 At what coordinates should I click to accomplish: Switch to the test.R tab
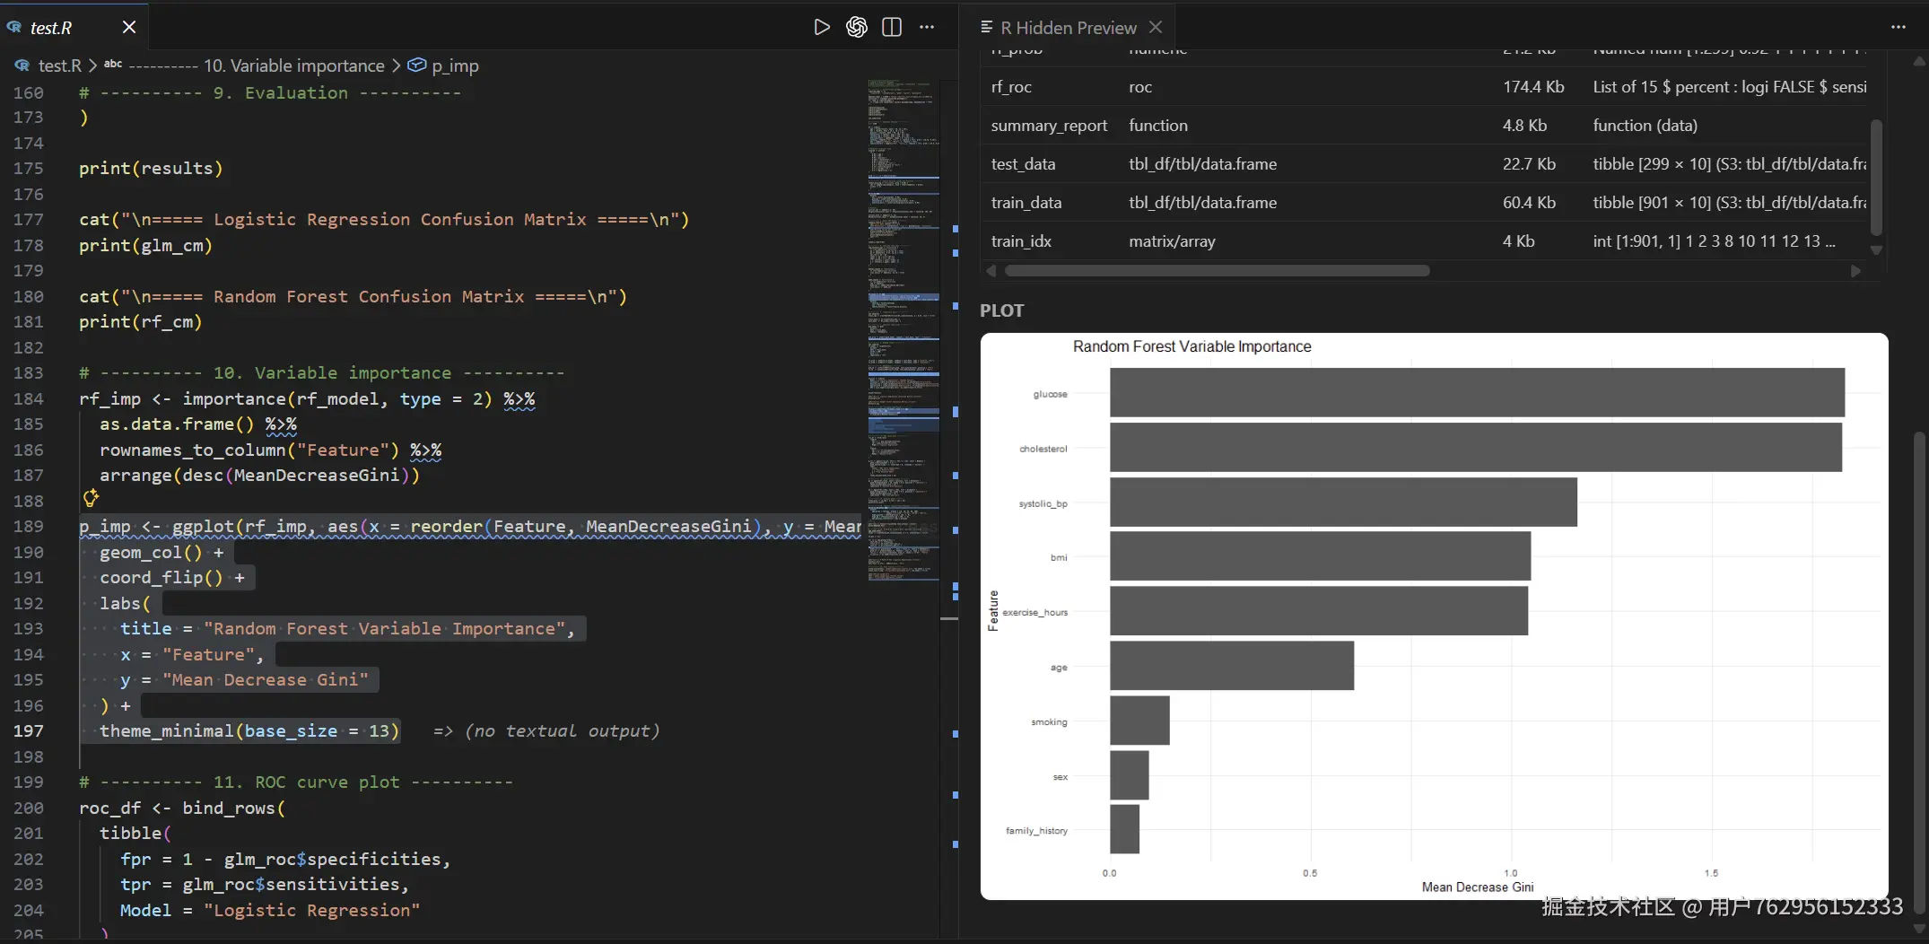[51, 28]
